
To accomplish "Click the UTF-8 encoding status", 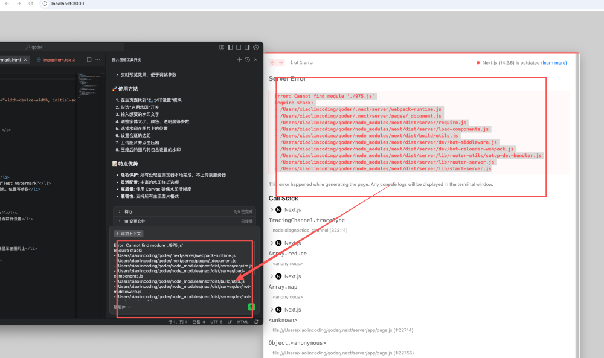I will [x=216, y=322].
